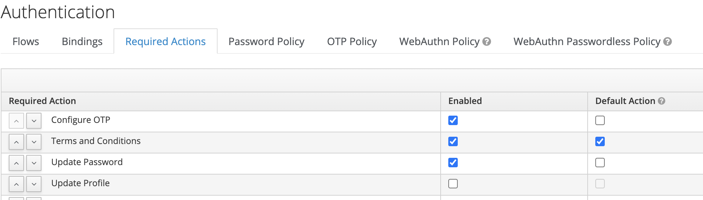Click up arrow for Update Profile

[16, 184]
